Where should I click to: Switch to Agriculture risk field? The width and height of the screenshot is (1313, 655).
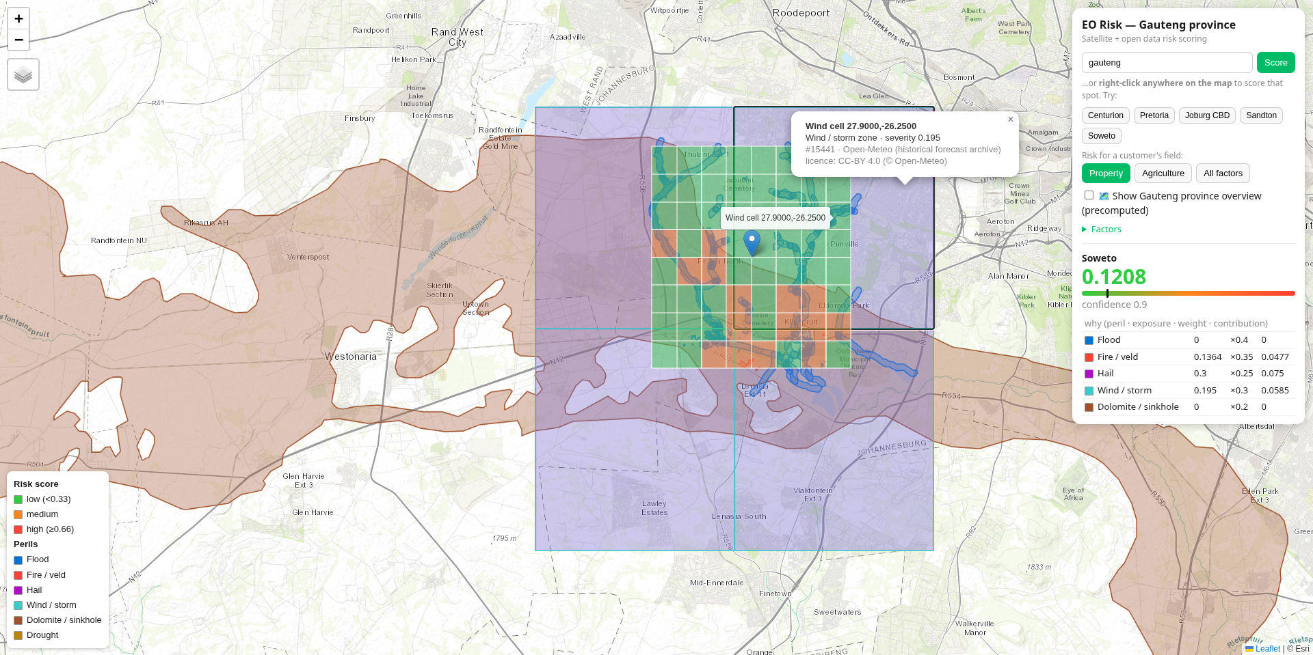pos(1163,173)
